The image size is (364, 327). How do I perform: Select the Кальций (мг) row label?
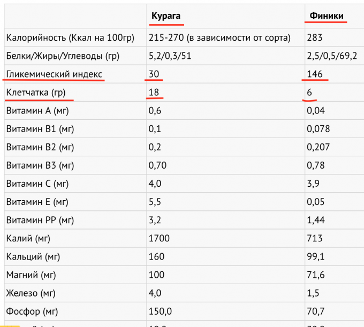33,256
